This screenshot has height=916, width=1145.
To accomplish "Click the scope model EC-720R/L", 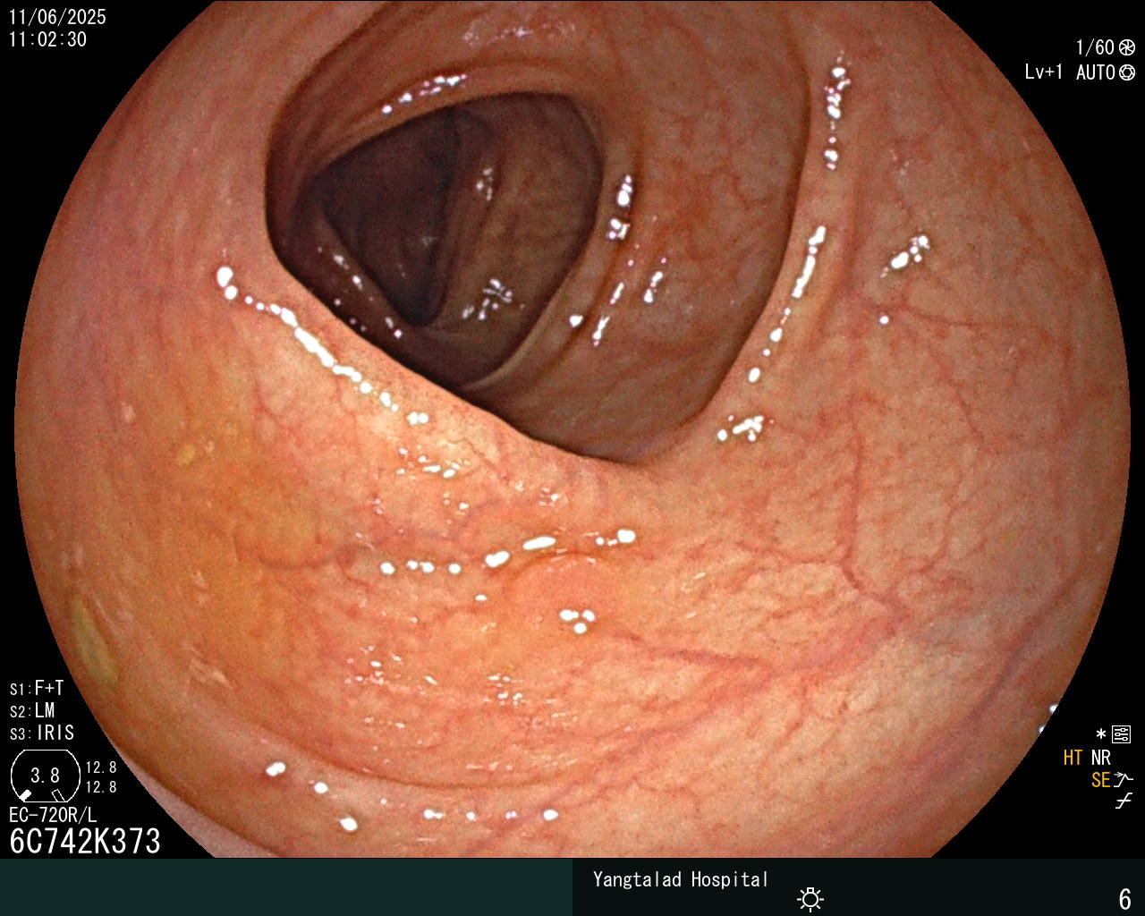I will click(x=53, y=815).
